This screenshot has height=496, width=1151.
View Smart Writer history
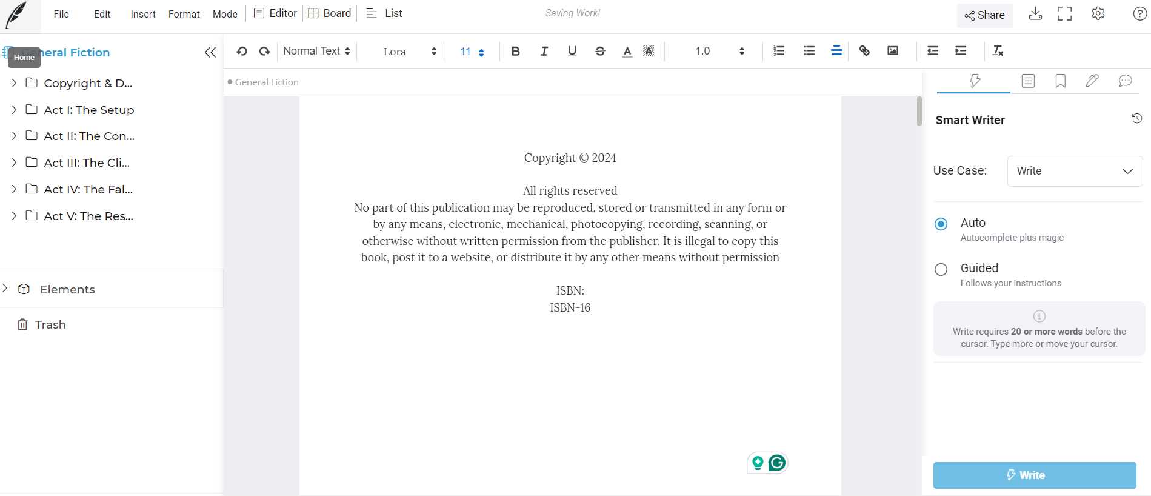[1137, 118]
